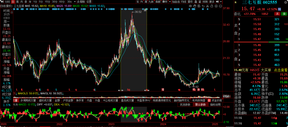Click the 36.52 high price marker
The image size is (288, 127).
[x=138, y=12]
